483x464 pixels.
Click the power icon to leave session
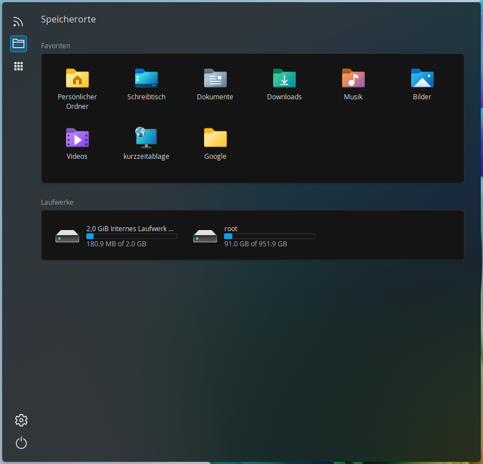click(x=21, y=443)
